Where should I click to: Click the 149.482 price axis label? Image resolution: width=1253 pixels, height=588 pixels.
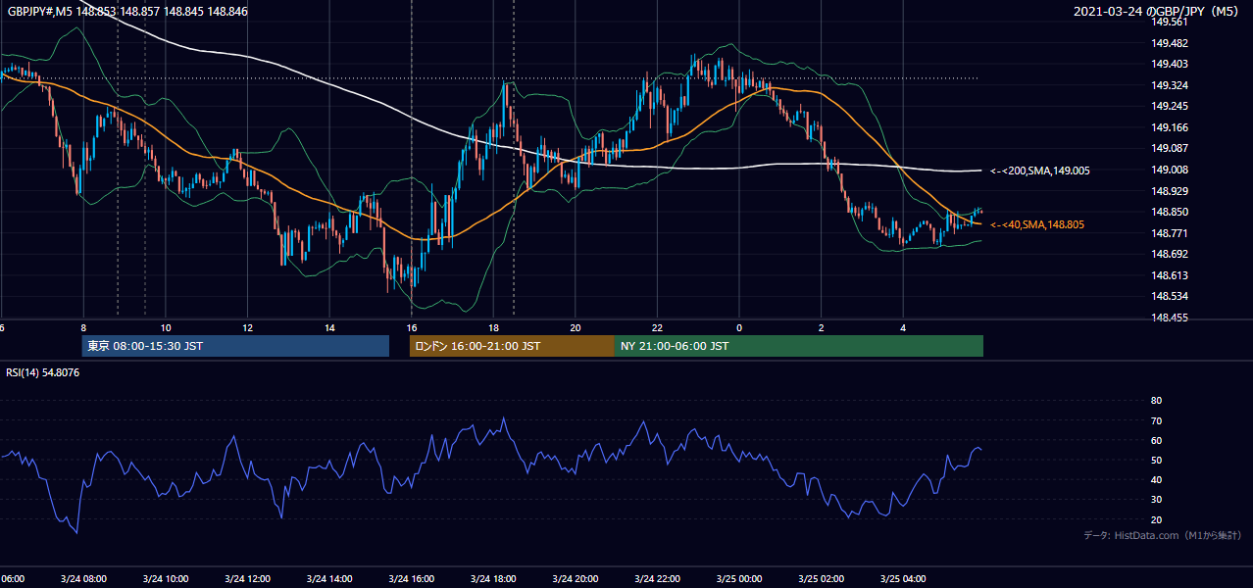1169,43
